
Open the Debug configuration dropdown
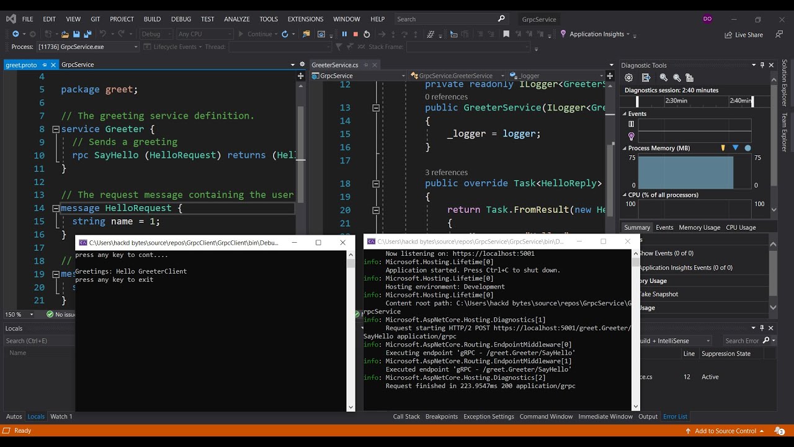tap(156, 34)
